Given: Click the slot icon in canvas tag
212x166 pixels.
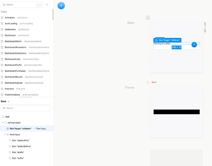Looking at the screenshot, I should [156, 40].
